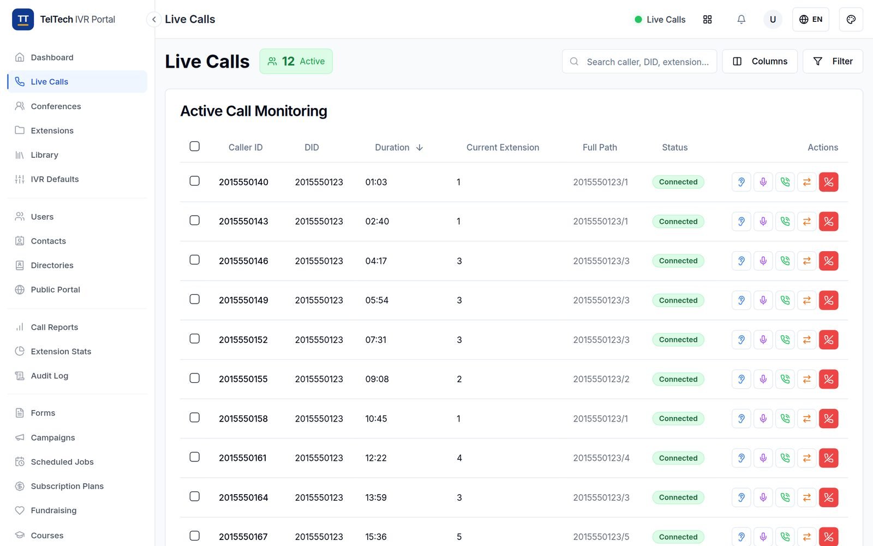Image resolution: width=873 pixels, height=546 pixels.
Task: Click full path 2015550123/2 cell
Action: [x=601, y=379]
